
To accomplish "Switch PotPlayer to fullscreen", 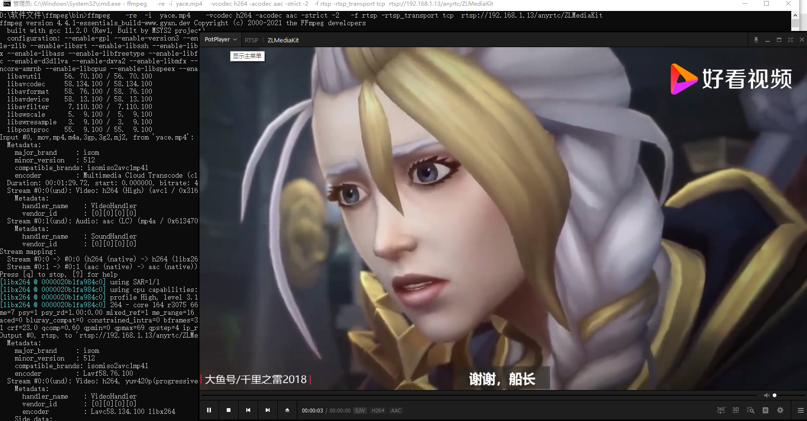I will point(790,40).
